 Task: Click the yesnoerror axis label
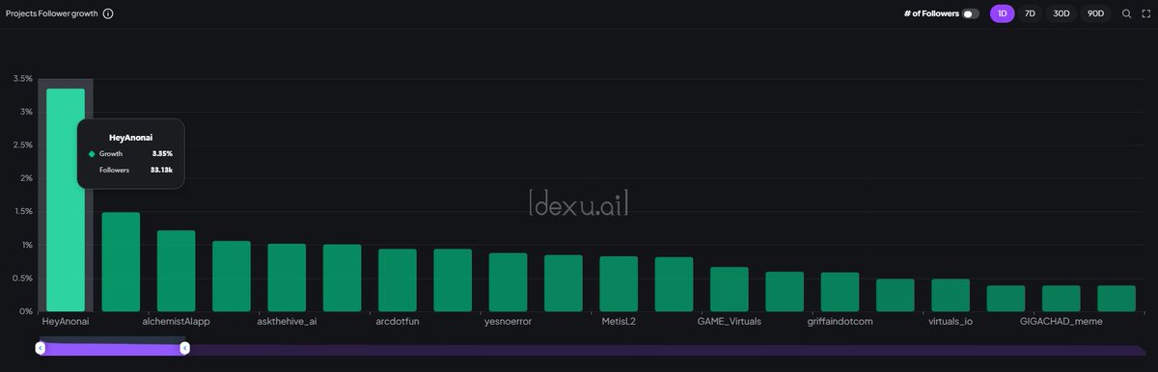[508, 321]
